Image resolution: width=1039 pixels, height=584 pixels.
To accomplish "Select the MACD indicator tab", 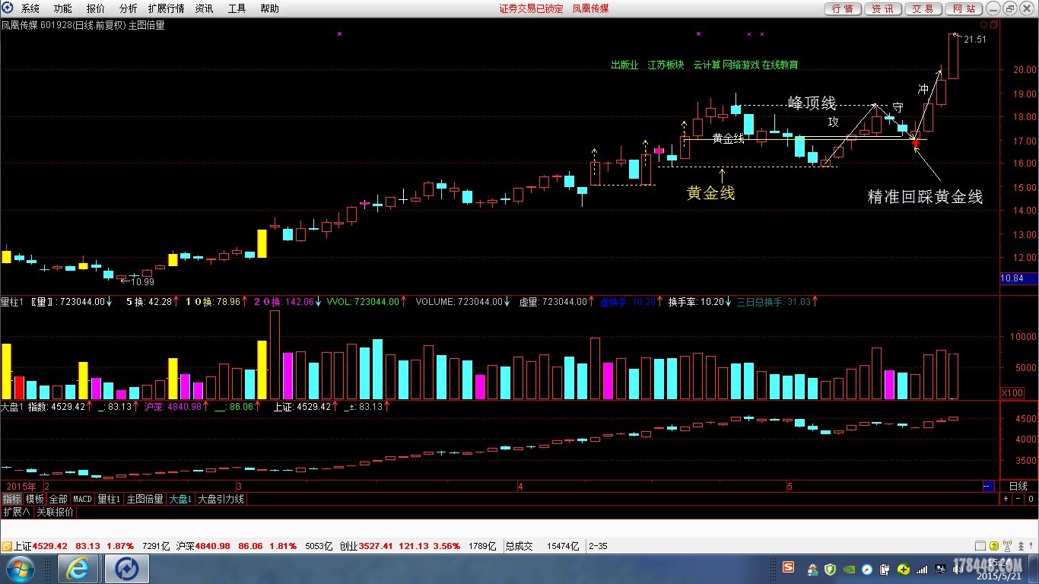I will tap(82, 499).
